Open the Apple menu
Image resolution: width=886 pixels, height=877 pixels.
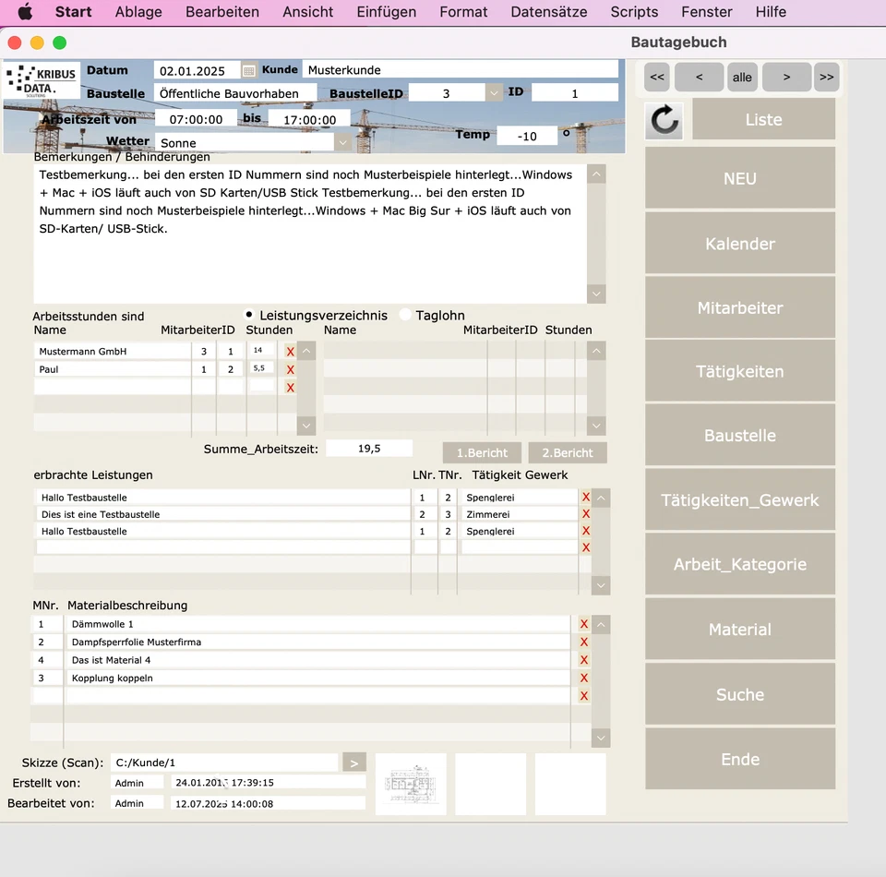point(25,11)
